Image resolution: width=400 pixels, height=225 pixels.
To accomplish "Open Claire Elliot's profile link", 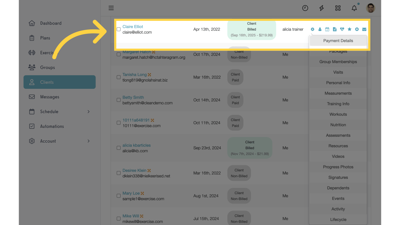I will pos(133,26).
